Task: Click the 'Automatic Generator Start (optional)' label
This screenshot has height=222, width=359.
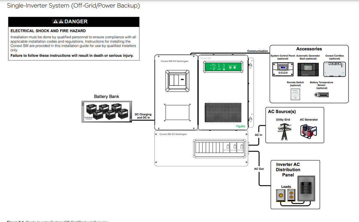Action: point(308,57)
